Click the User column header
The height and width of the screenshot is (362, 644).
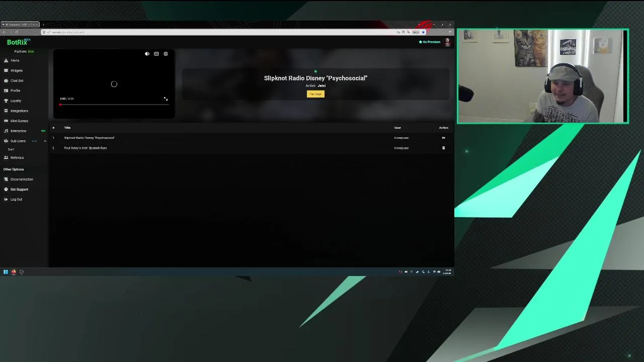tap(397, 128)
